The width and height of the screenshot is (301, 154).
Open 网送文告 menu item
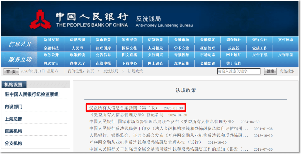tap(51, 63)
